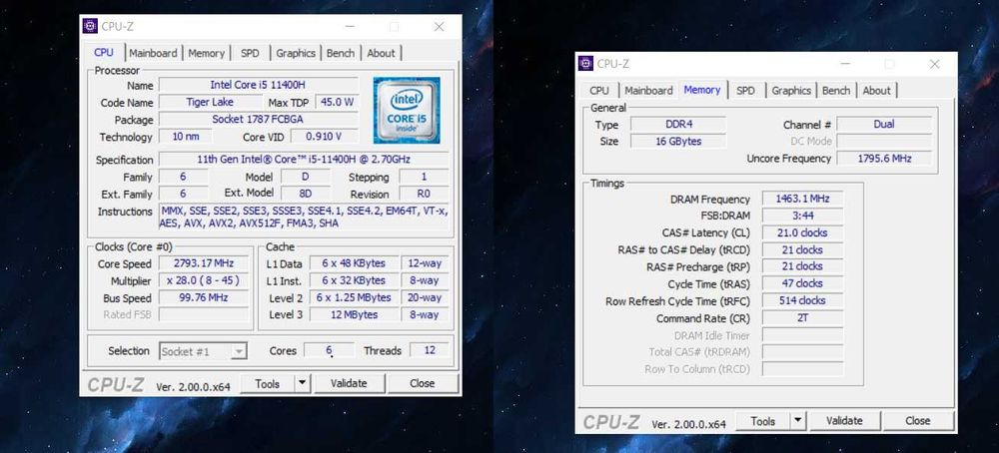Select the Memory tab in the right window

pyautogui.click(x=701, y=90)
